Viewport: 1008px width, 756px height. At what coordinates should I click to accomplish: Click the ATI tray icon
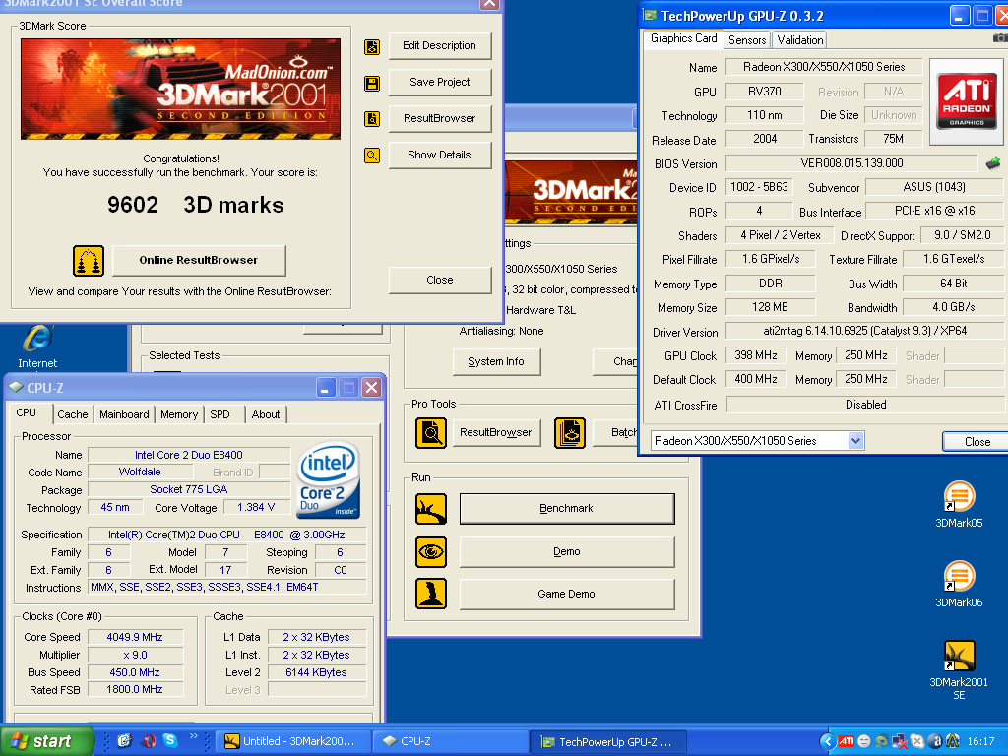pos(846,741)
